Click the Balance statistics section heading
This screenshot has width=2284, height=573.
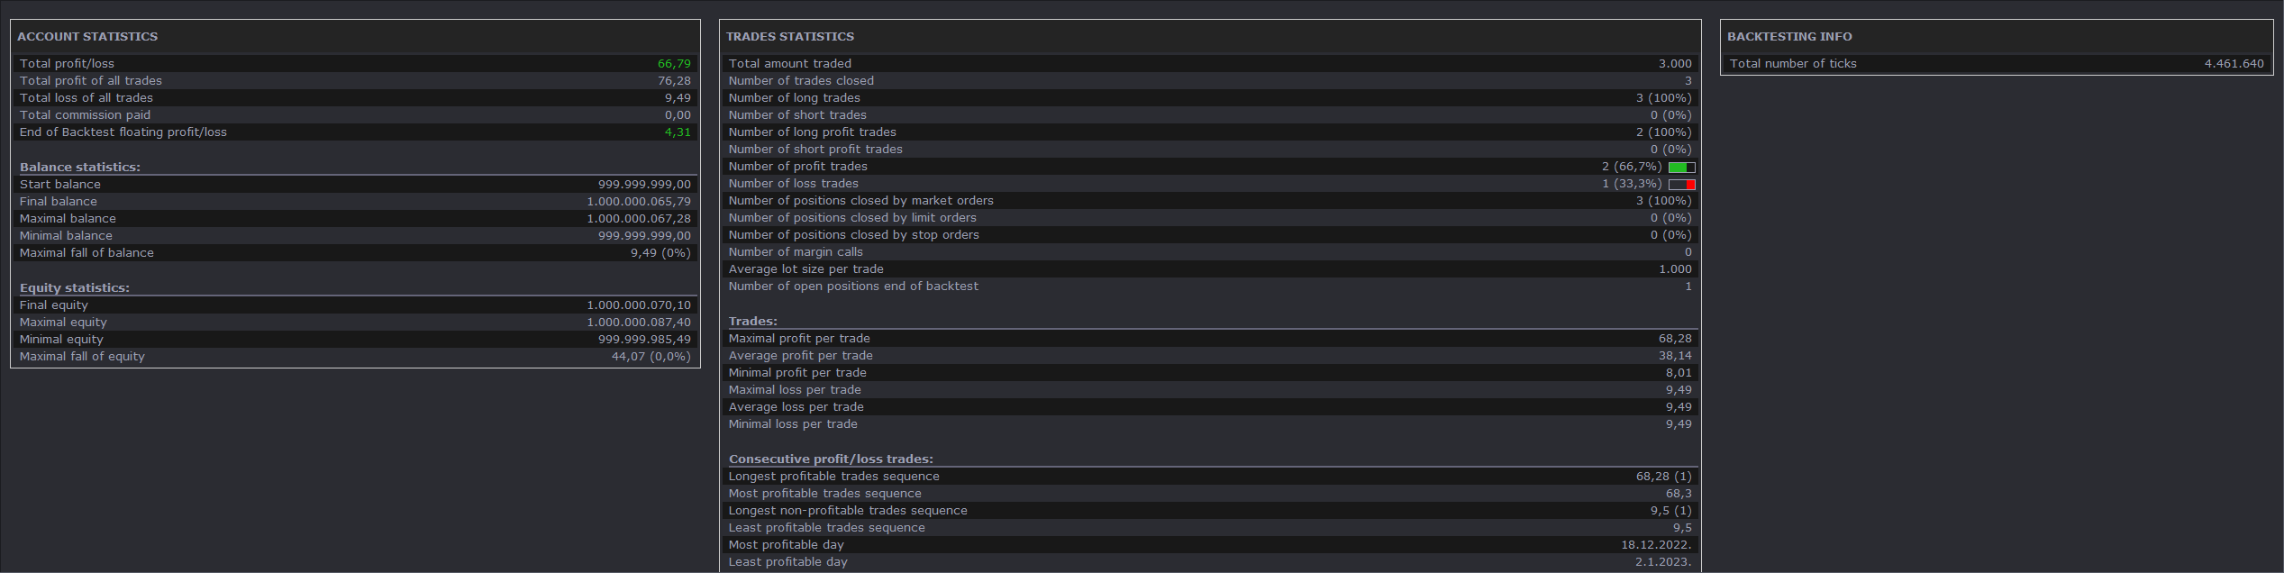click(80, 168)
